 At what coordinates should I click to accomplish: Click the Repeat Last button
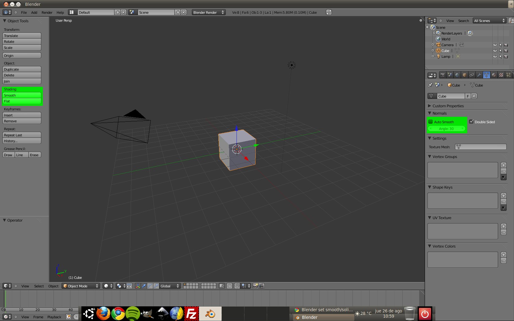click(x=22, y=135)
